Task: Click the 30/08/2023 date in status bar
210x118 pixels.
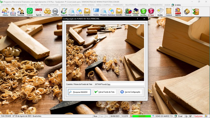Action: click(115, 116)
